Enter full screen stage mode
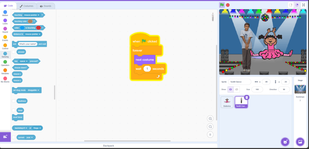The height and width of the screenshot is (149, 309). [x=303, y=5]
